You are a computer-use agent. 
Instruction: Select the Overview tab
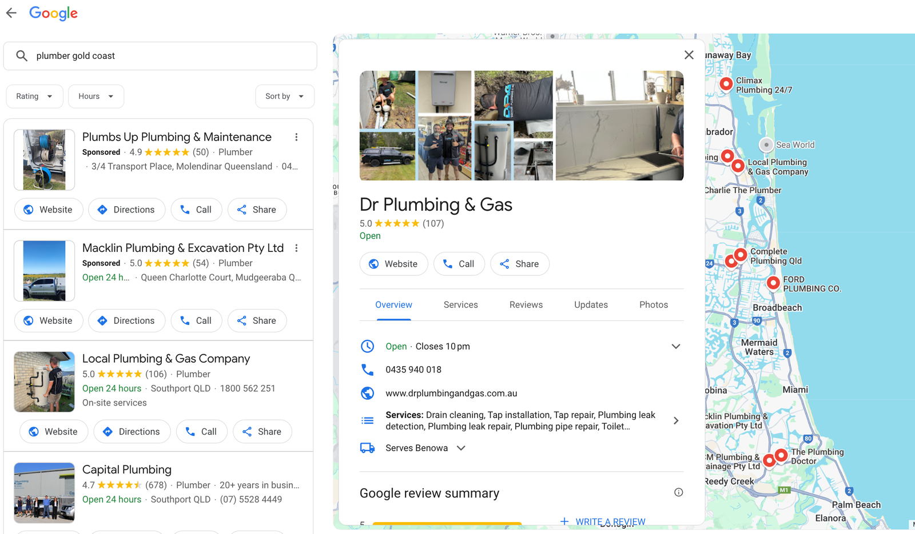393,305
